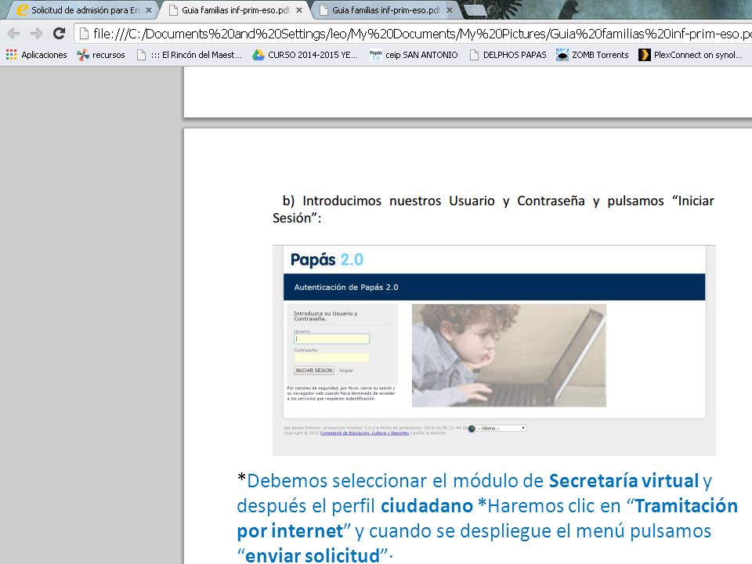
Task: Click the Plex icon on PlexConnect bookmark
Action: click(644, 55)
